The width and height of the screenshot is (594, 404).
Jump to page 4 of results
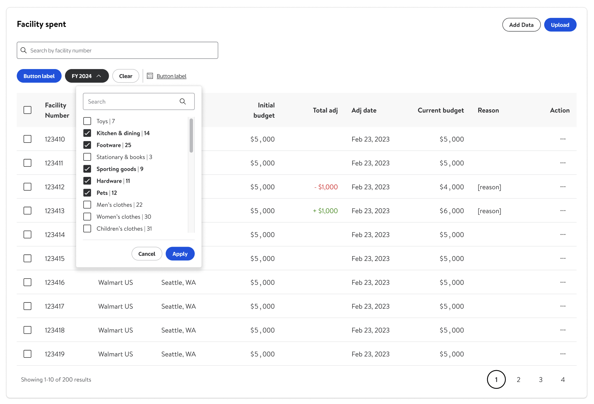point(563,380)
